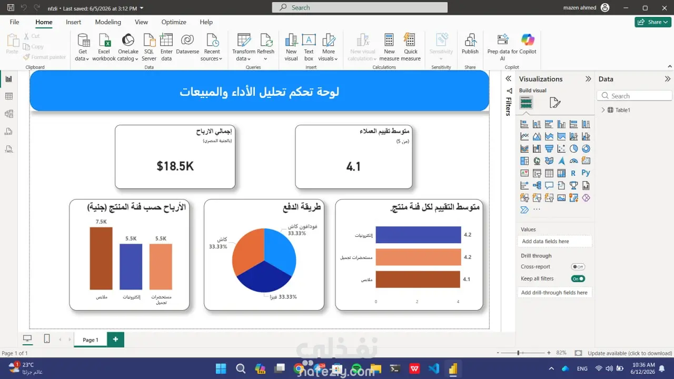This screenshot has height=379, width=674.
Task: Click the Add data fields here well
Action: point(554,241)
